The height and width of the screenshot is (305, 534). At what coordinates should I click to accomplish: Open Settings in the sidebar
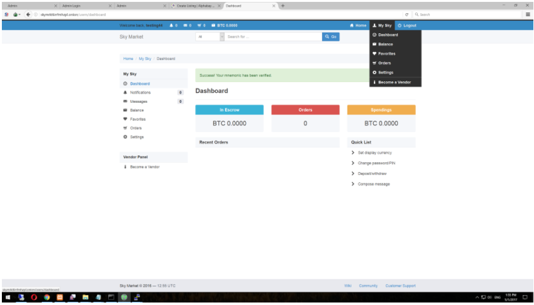(x=154, y=137)
